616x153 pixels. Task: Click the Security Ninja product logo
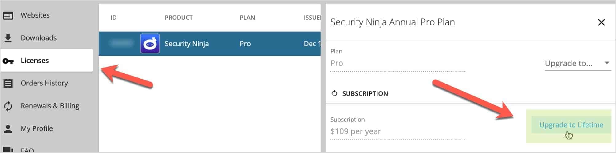click(150, 44)
